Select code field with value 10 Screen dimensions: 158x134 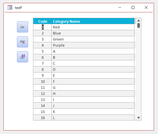pos(43,81)
